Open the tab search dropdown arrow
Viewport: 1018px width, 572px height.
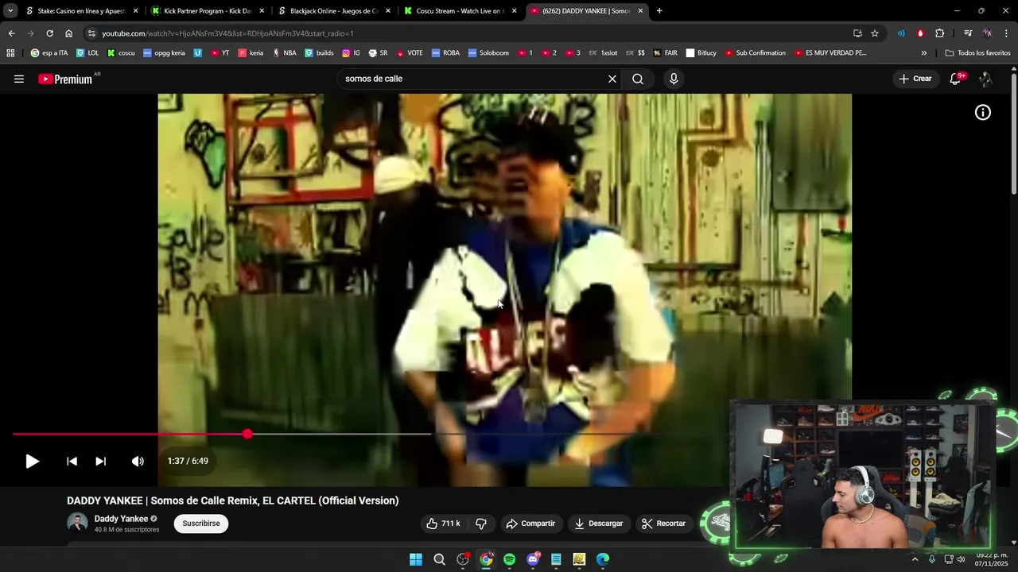tap(10, 11)
